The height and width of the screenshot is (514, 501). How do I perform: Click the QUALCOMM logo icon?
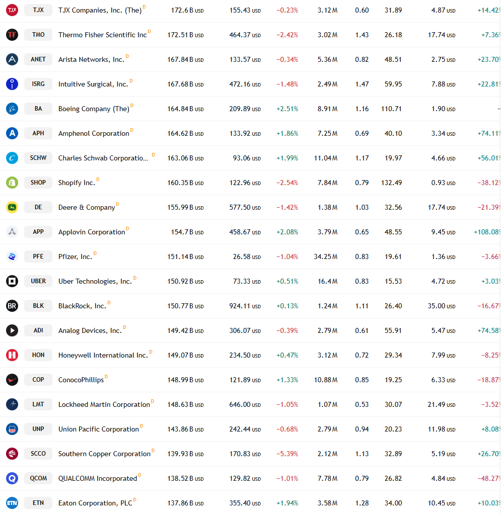pyautogui.click(x=12, y=478)
